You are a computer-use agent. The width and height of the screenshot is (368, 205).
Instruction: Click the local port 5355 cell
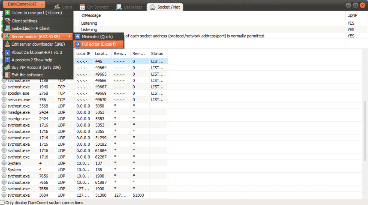103,132
